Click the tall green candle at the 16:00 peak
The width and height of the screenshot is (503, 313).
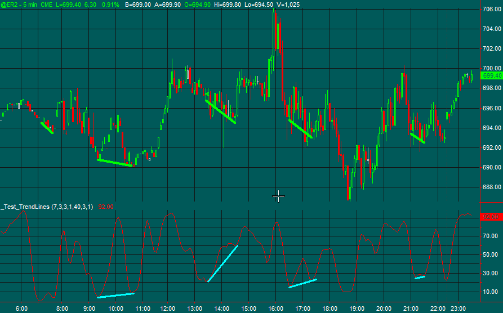coord(274,35)
